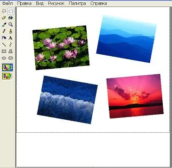Viewport: 172px width, 168px height.
Task: Select the Curve tool
Action: pos(11,45)
